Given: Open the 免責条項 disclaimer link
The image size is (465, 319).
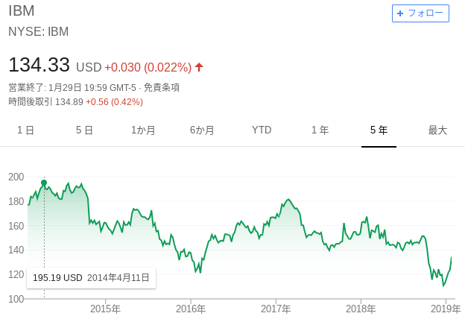Looking at the screenshot, I should click(162, 87).
